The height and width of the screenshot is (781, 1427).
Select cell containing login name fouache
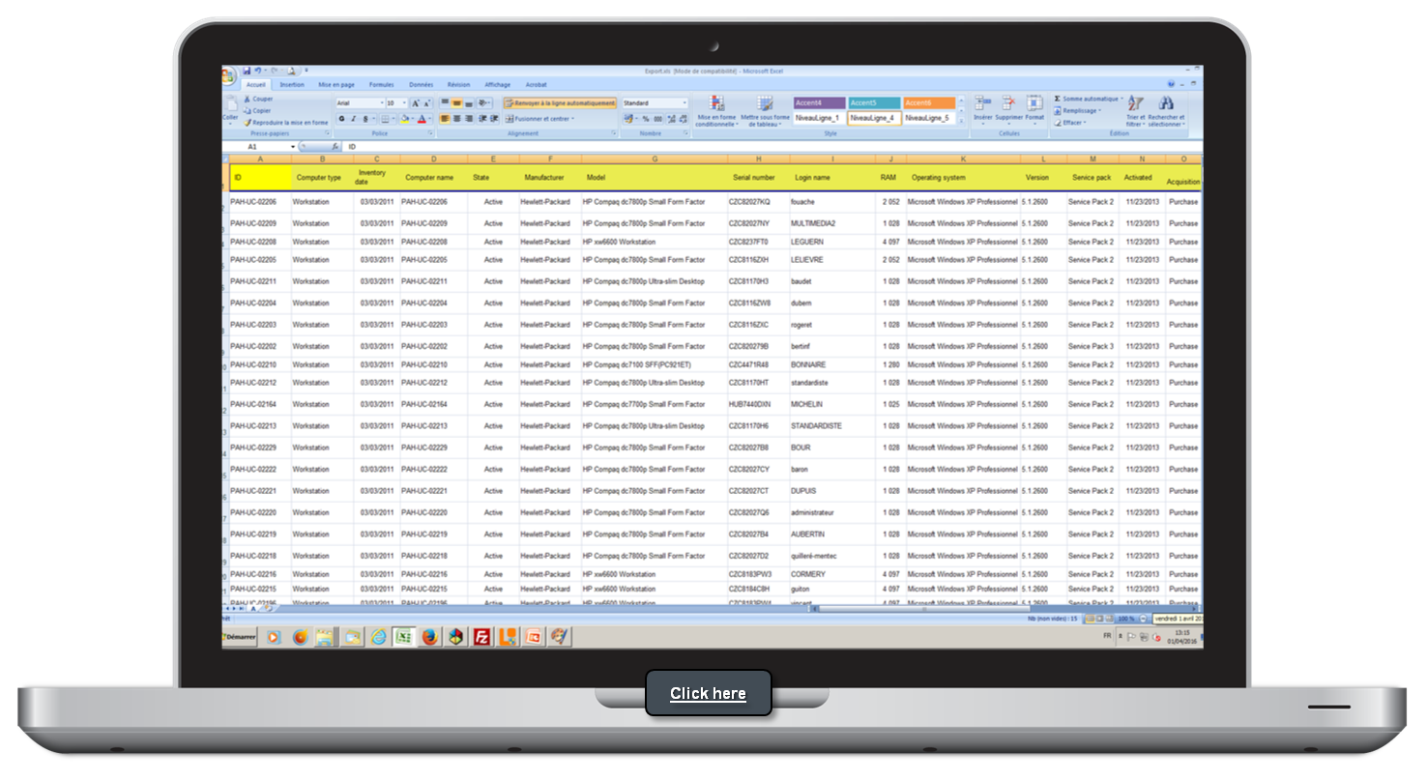click(832, 202)
